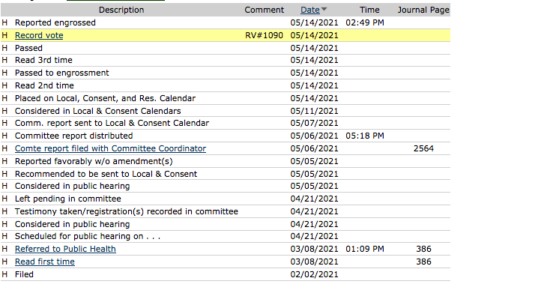
Task: Select the Committee report distributed text
Action: click(x=73, y=136)
